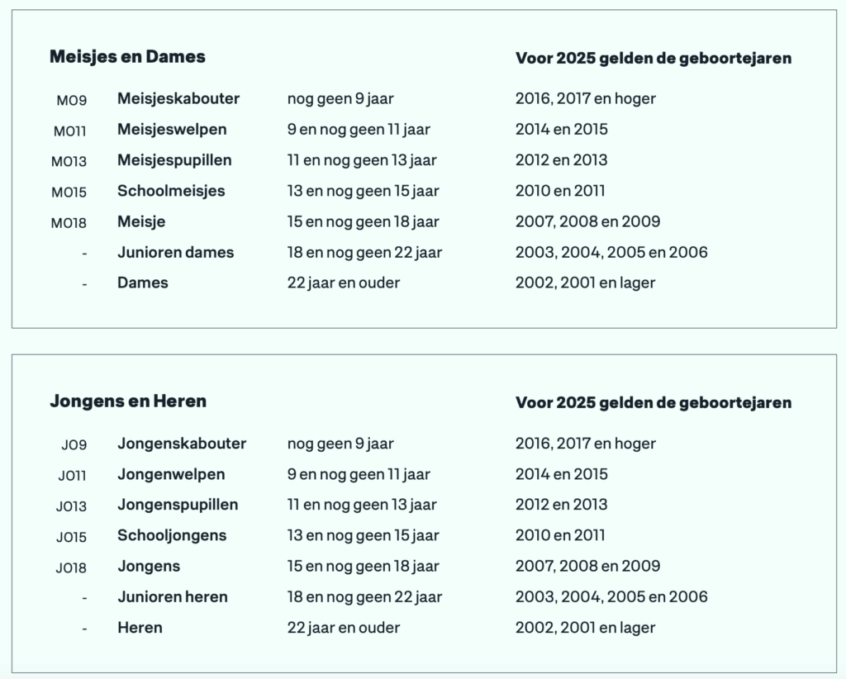Select the Meisjeskabouter label
The width and height of the screenshot is (846, 679).
click(178, 98)
